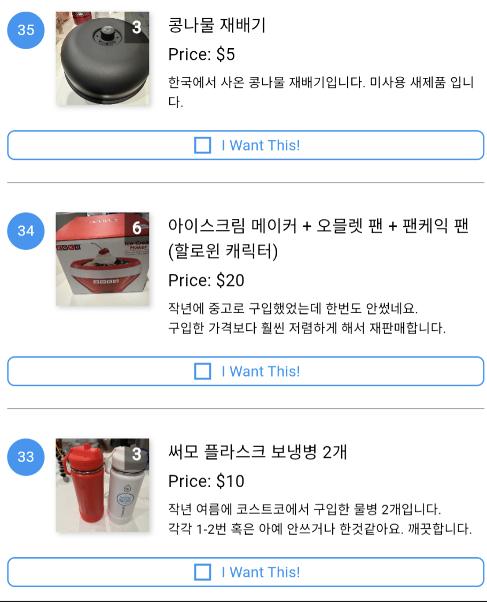The image size is (487, 602).
Task: Open photo count badge on thermos bottles image
Action: (x=137, y=454)
